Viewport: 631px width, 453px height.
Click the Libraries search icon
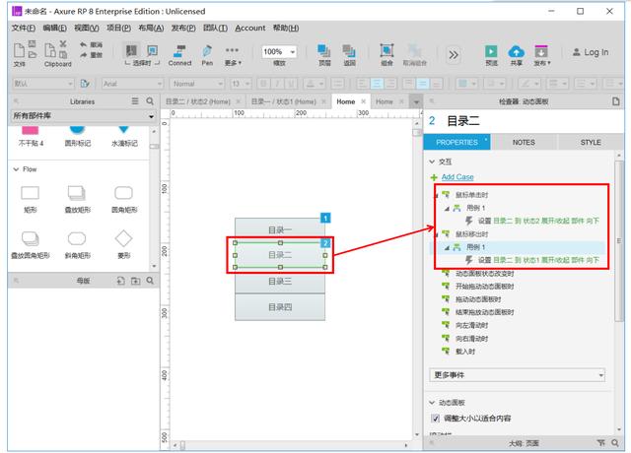(x=150, y=101)
